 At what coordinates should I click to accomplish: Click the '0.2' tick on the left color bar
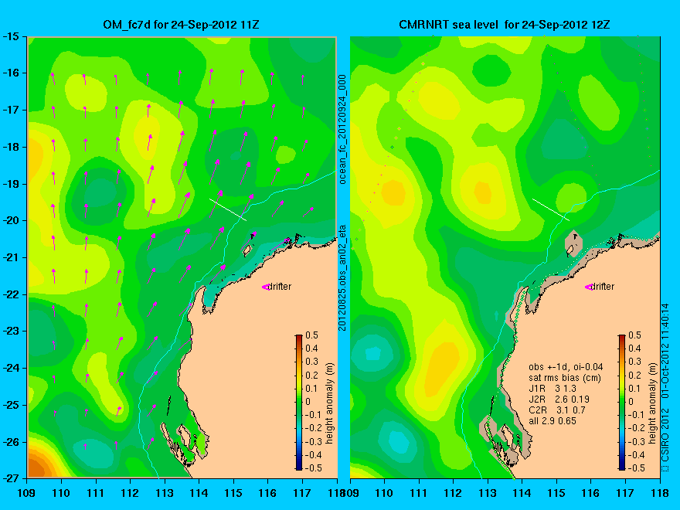[x=312, y=375]
